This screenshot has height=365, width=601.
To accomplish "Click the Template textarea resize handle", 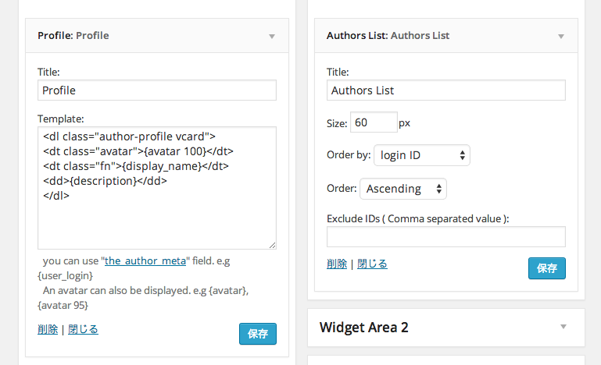I will click(x=272, y=245).
